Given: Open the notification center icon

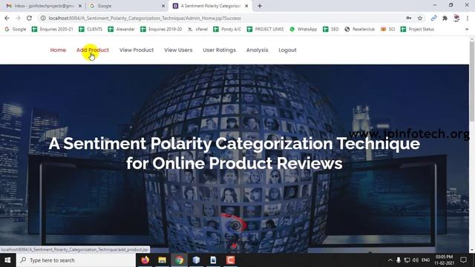Looking at the screenshot, I should (463, 260).
